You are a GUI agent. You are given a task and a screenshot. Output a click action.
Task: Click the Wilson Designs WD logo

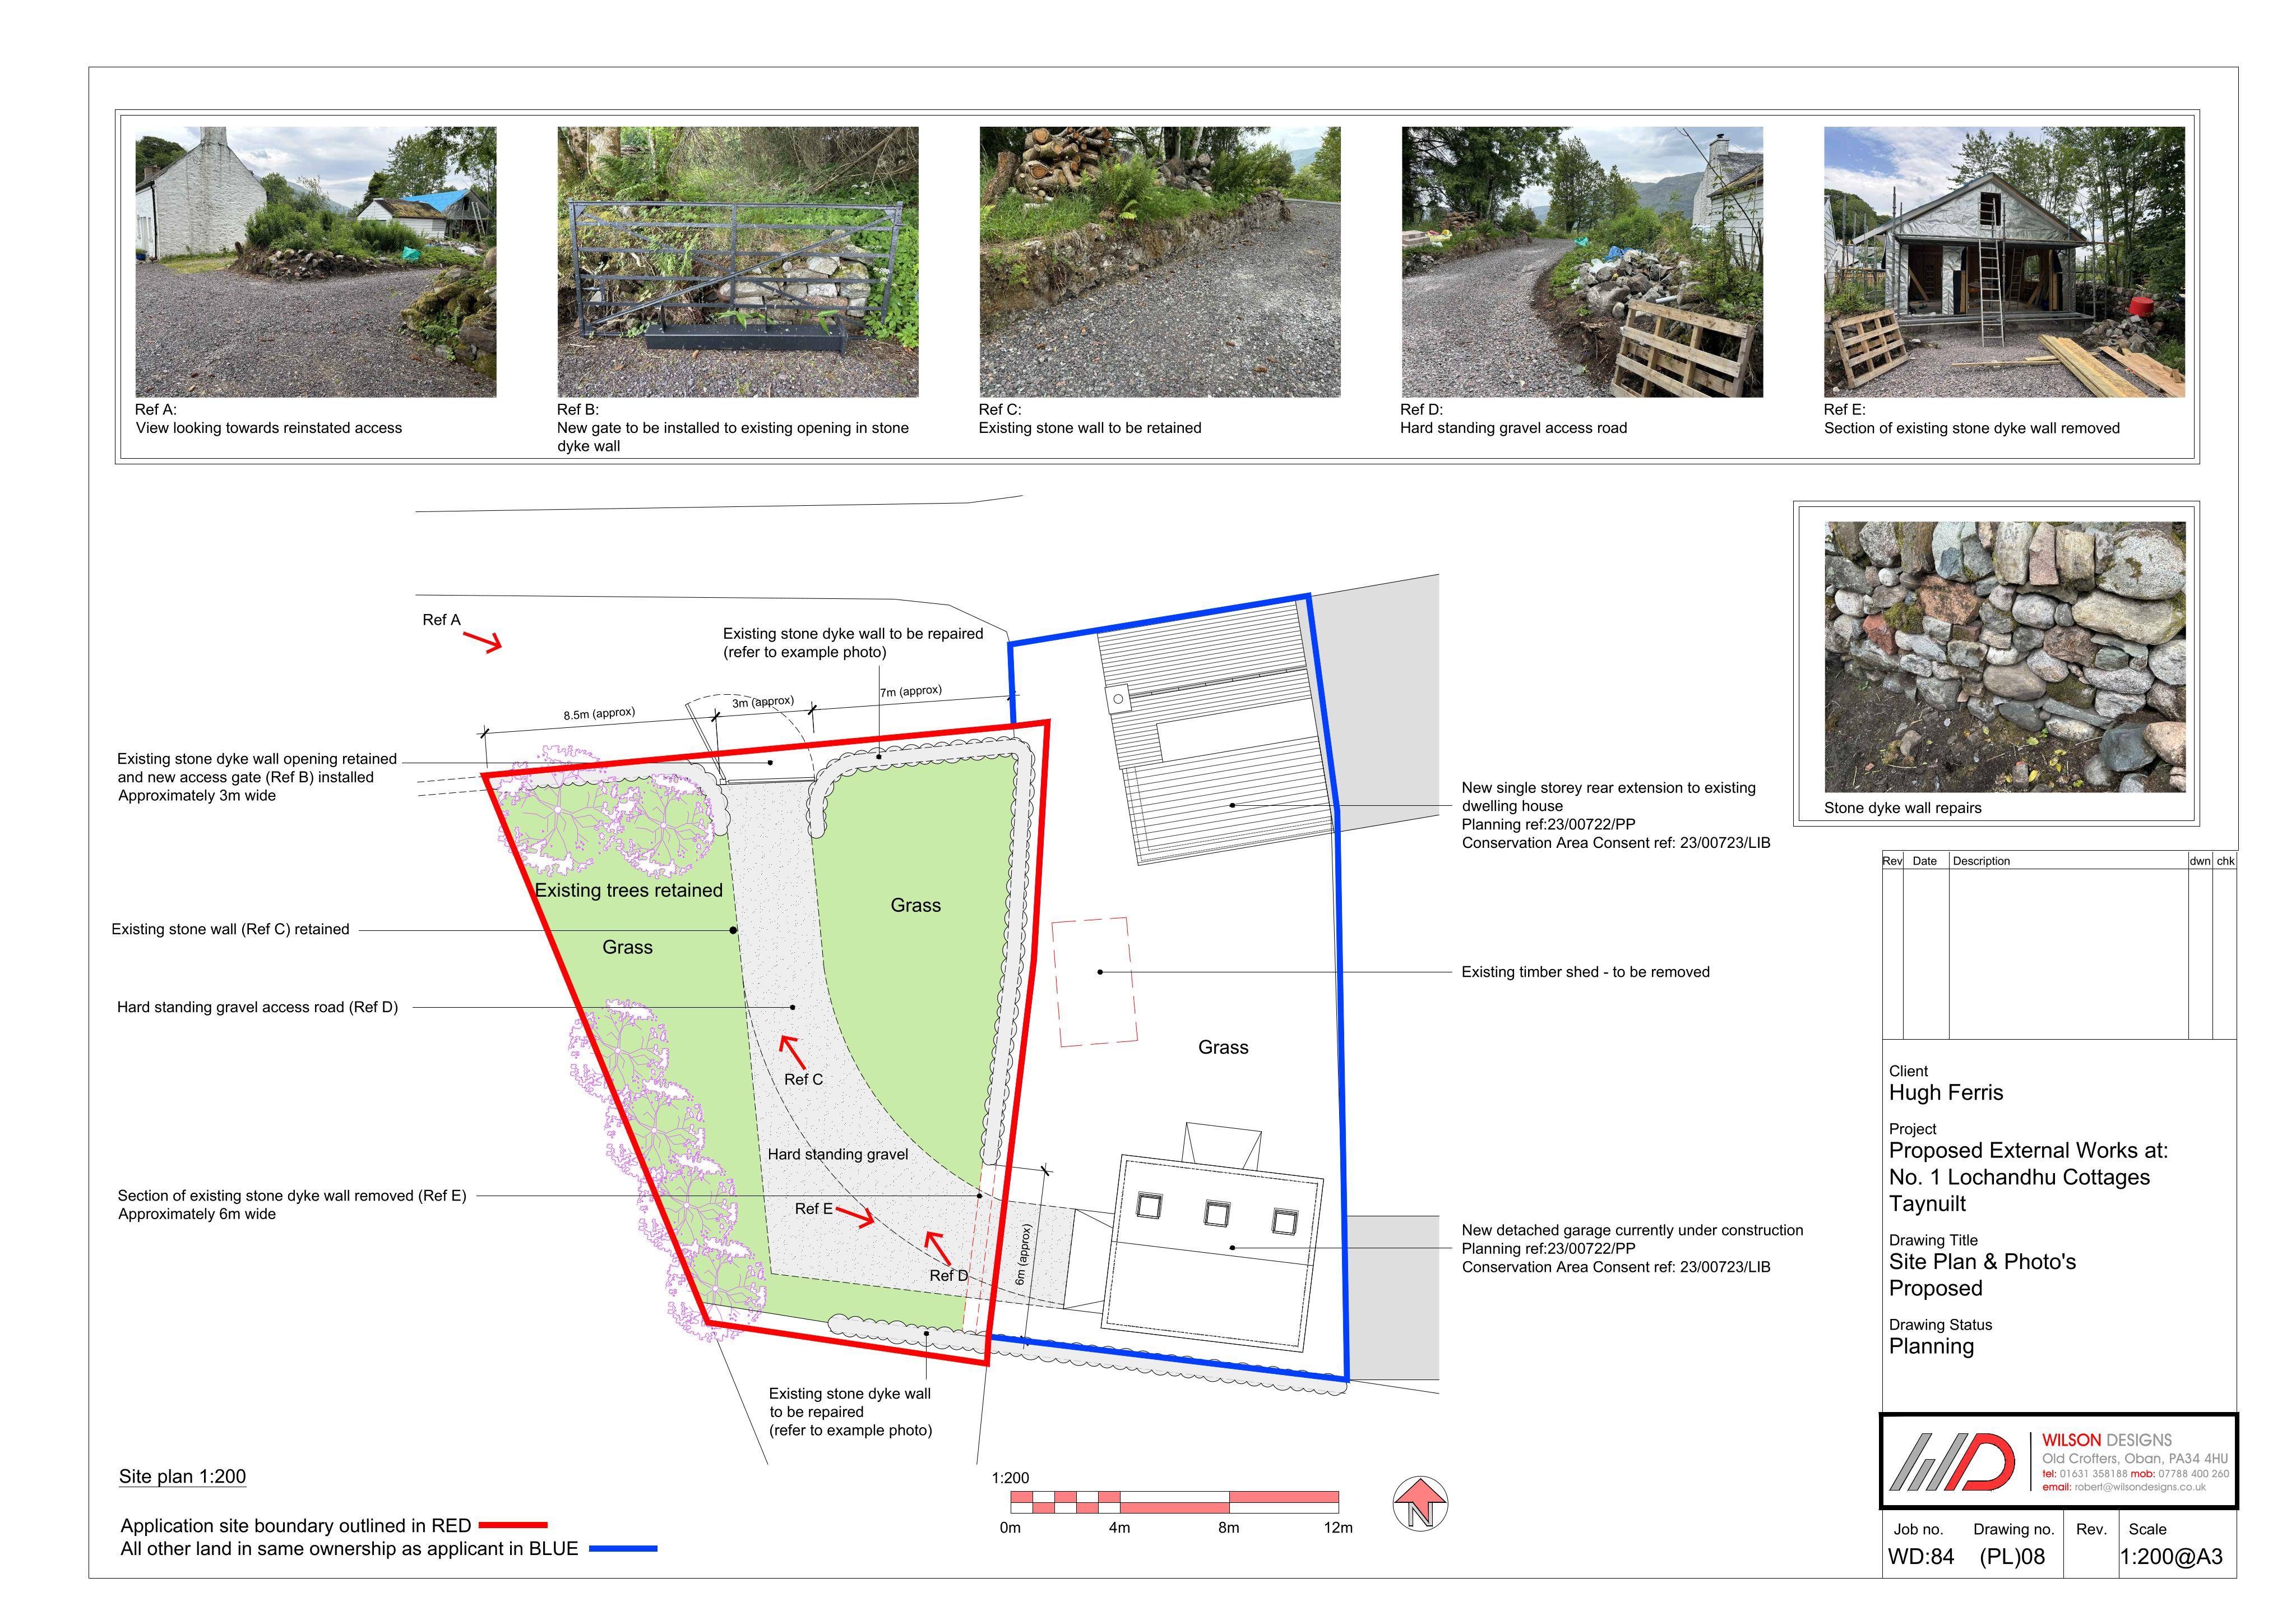coord(1951,1462)
